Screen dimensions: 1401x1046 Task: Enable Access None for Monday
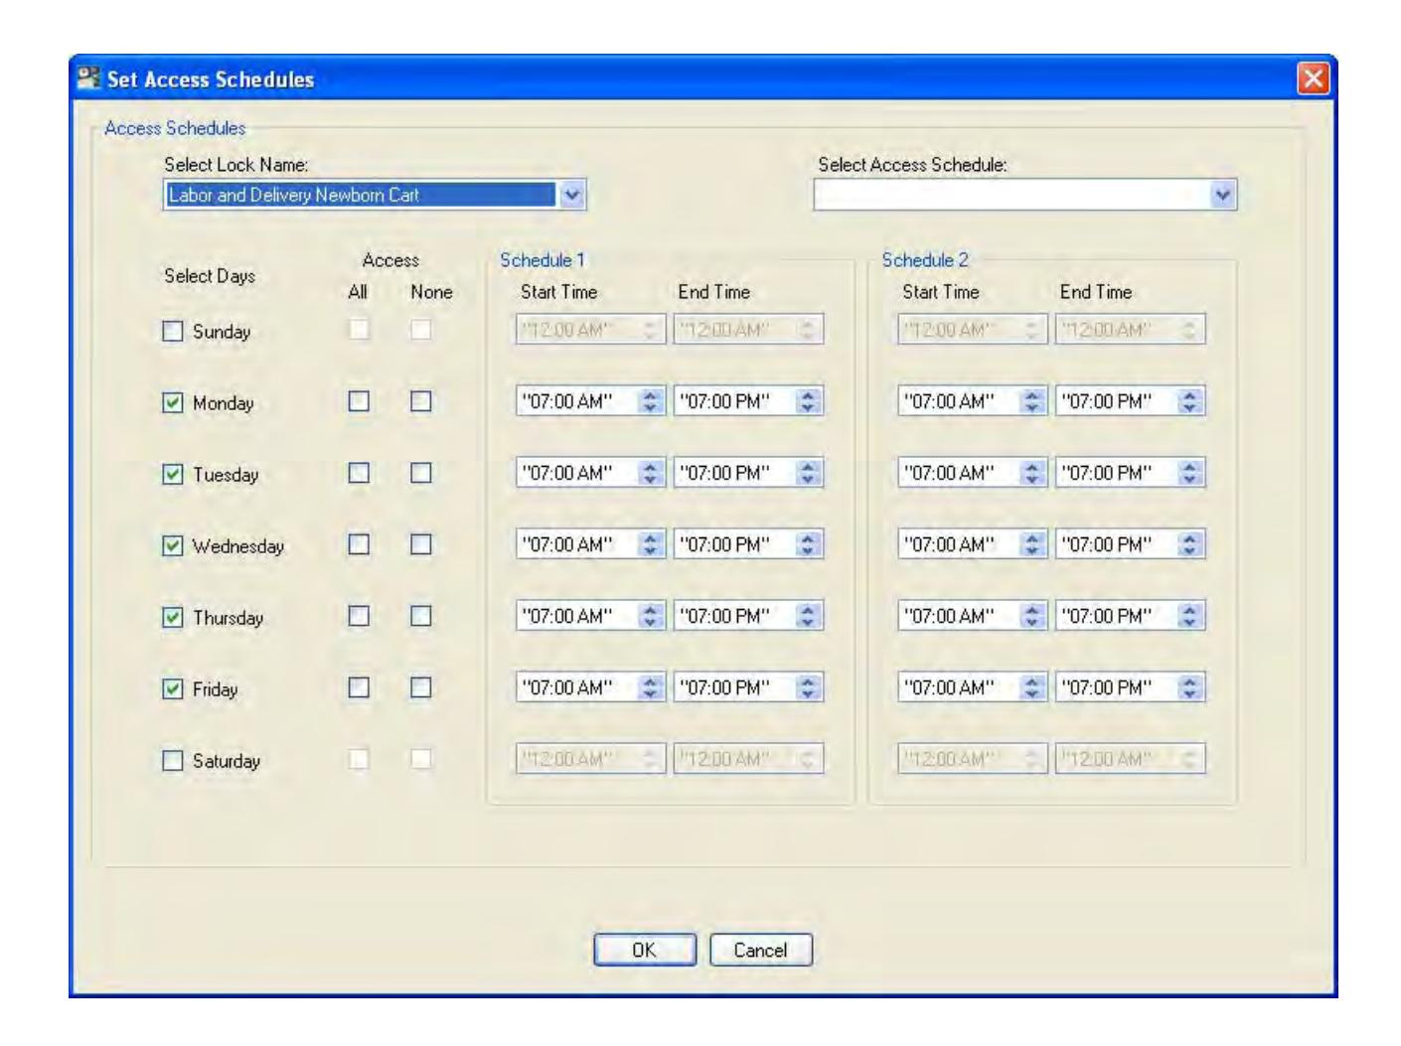[421, 401]
